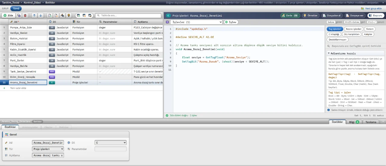Select DLL karşılıkları category chip
The image size is (386, 166).
pyautogui.click(x=352, y=34)
